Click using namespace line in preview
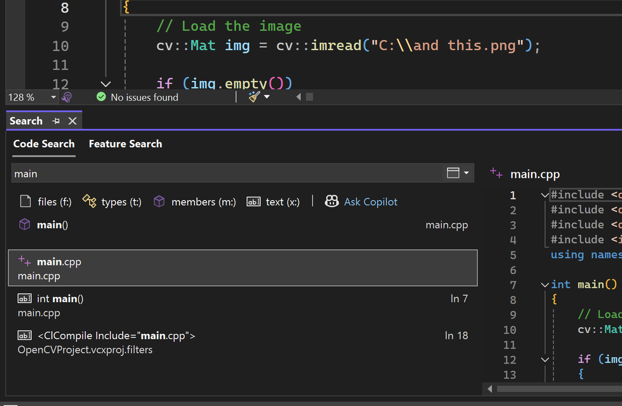Screen dimensions: 622x406 pyautogui.click(x=586, y=255)
